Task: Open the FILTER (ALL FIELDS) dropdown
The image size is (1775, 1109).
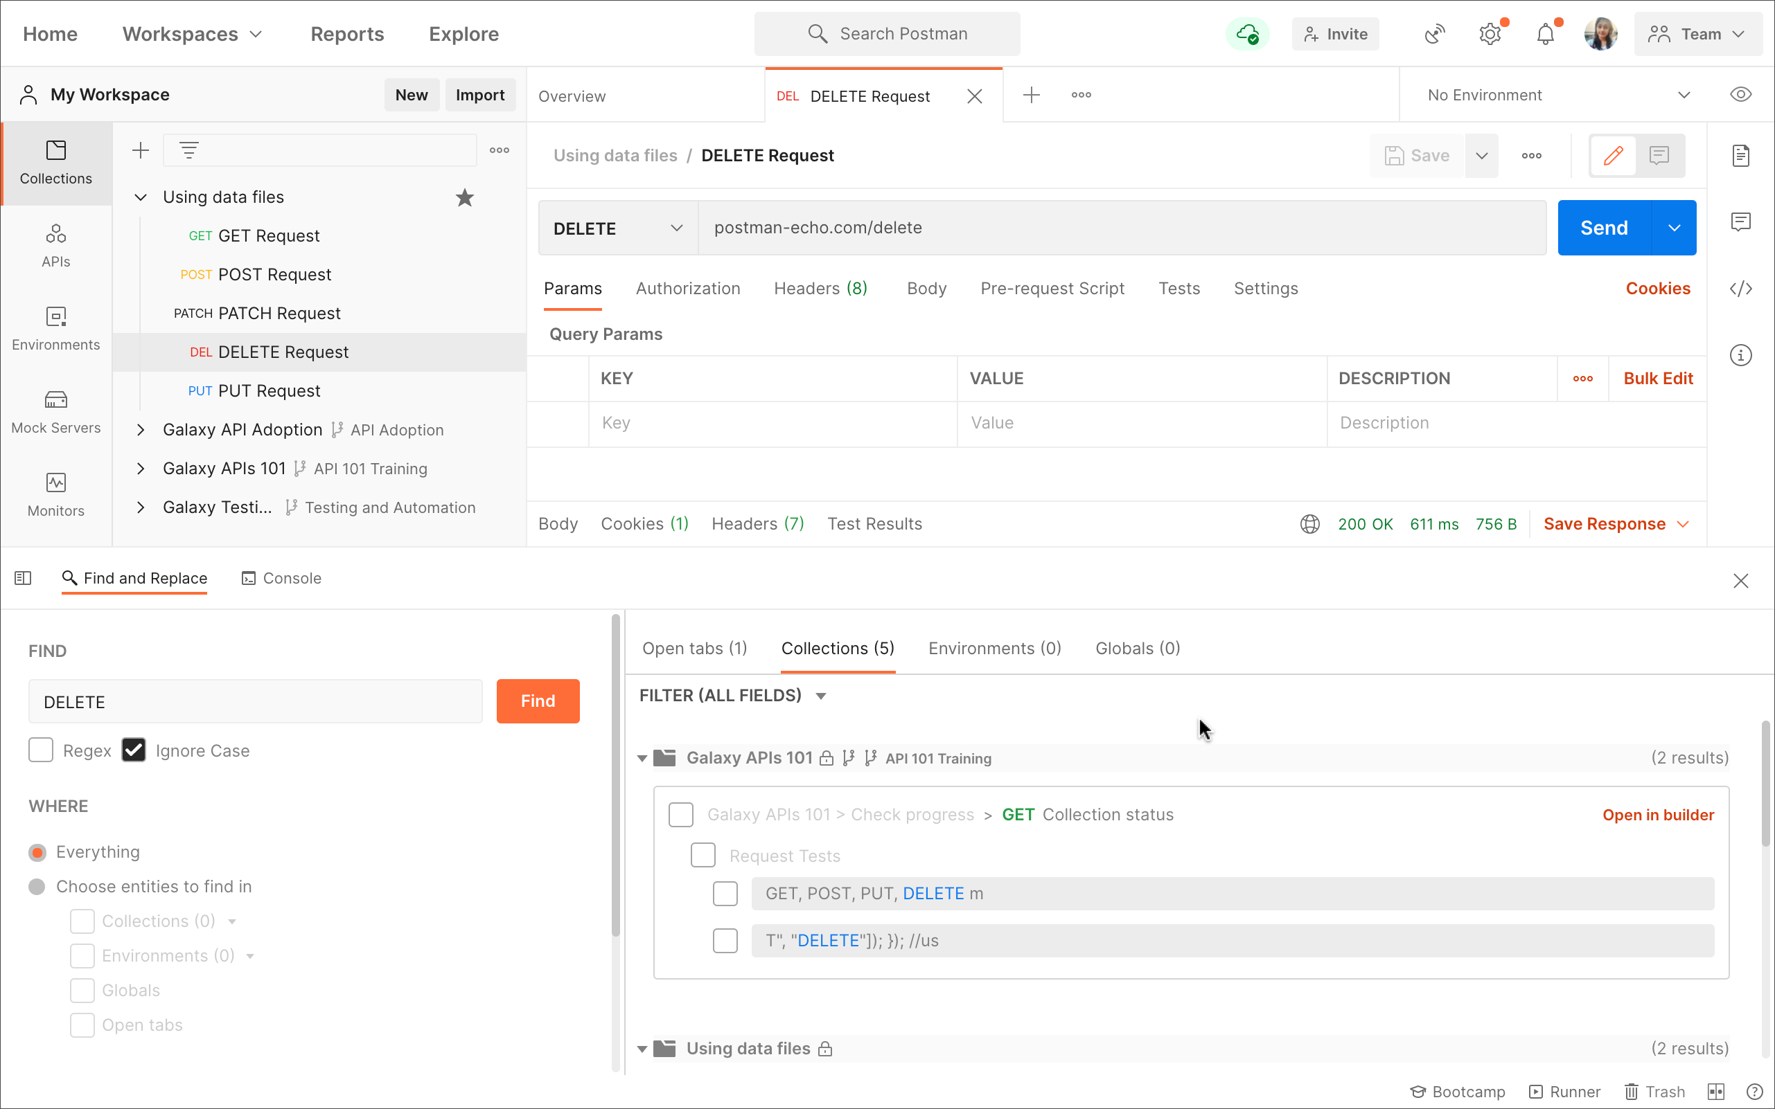Action: 732,695
